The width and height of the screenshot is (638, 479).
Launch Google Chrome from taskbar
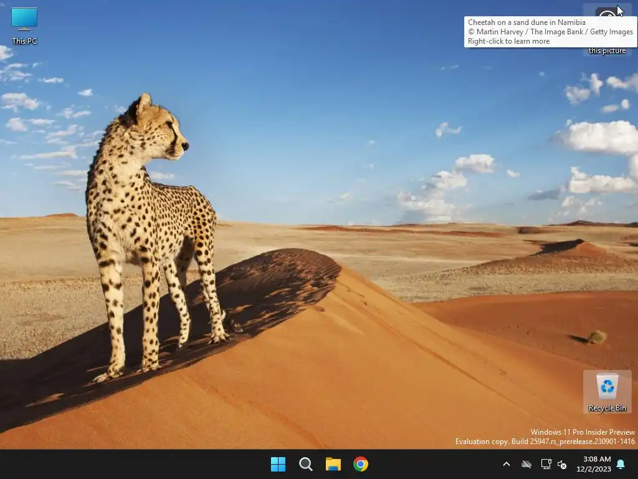[x=361, y=464]
